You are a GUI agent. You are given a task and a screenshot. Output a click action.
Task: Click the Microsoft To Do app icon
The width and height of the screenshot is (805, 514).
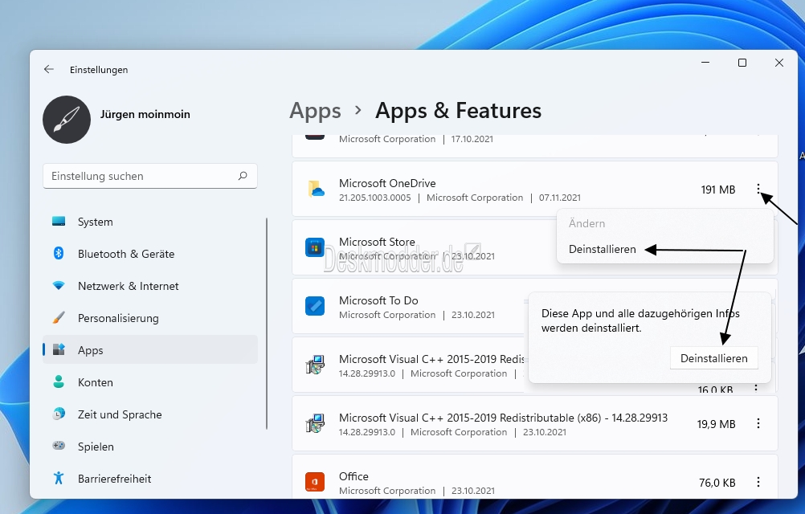click(x=315, y=306)
